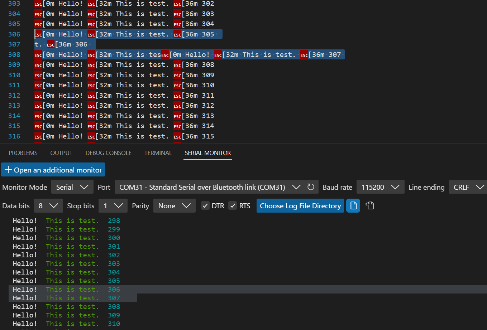Click line number 310 in the editor gutter
This screenshot has width=487, height=330.
[x=14, y=75]
